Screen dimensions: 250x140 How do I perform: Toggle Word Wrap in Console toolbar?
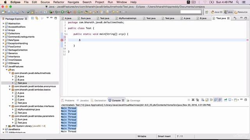click(211, 100)
